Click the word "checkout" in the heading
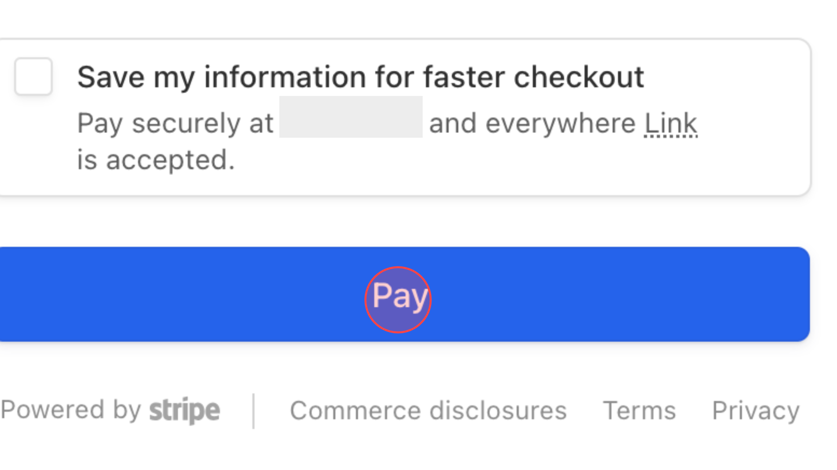 579,77
